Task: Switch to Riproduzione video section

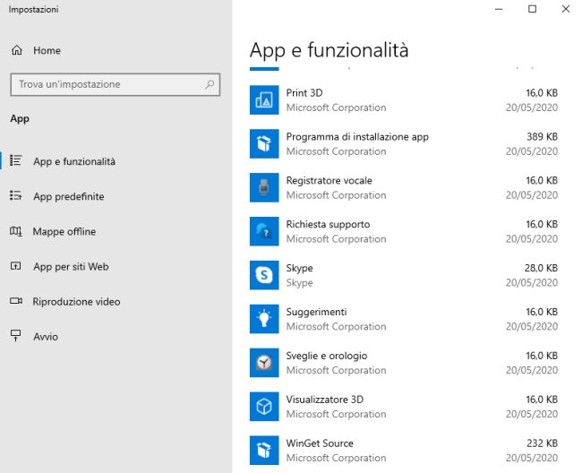Action: 76,302
